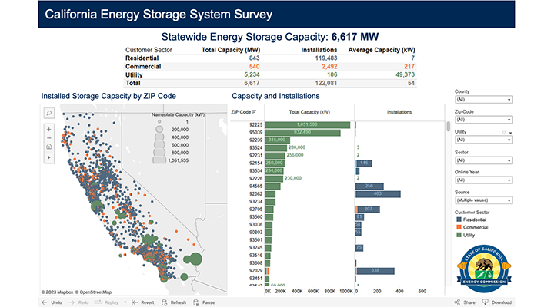
Task: Pause automatic updates
Action: pos(204,302)
